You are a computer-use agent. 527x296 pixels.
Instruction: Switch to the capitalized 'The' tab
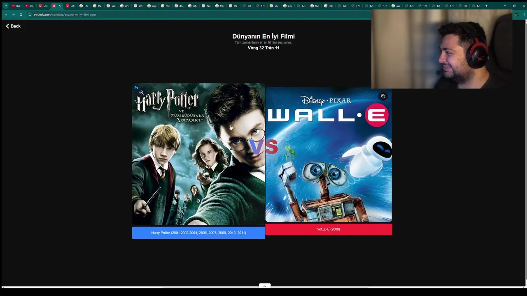(x=84, y=6)
